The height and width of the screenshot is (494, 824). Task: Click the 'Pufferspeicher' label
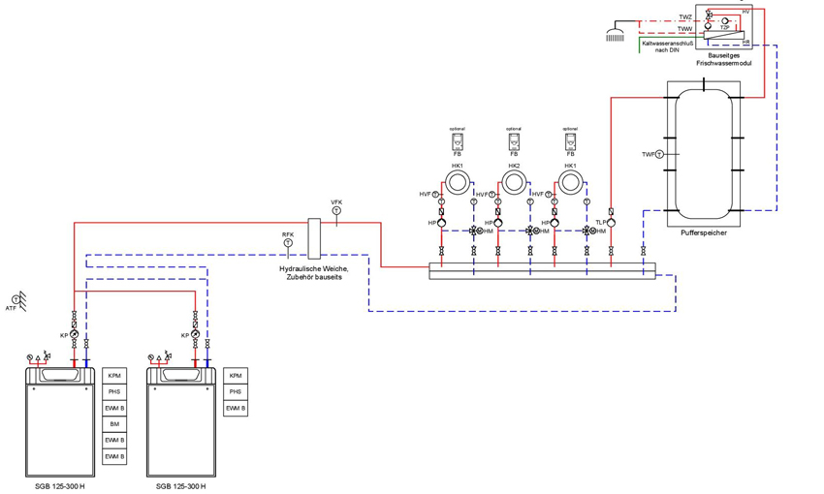point(704,232)
